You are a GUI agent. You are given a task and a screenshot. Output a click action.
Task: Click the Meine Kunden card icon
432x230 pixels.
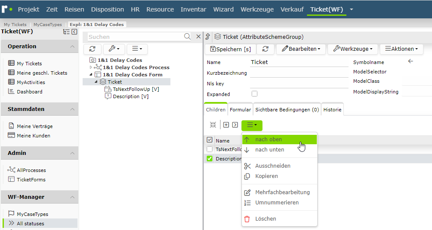pos(11,135)
